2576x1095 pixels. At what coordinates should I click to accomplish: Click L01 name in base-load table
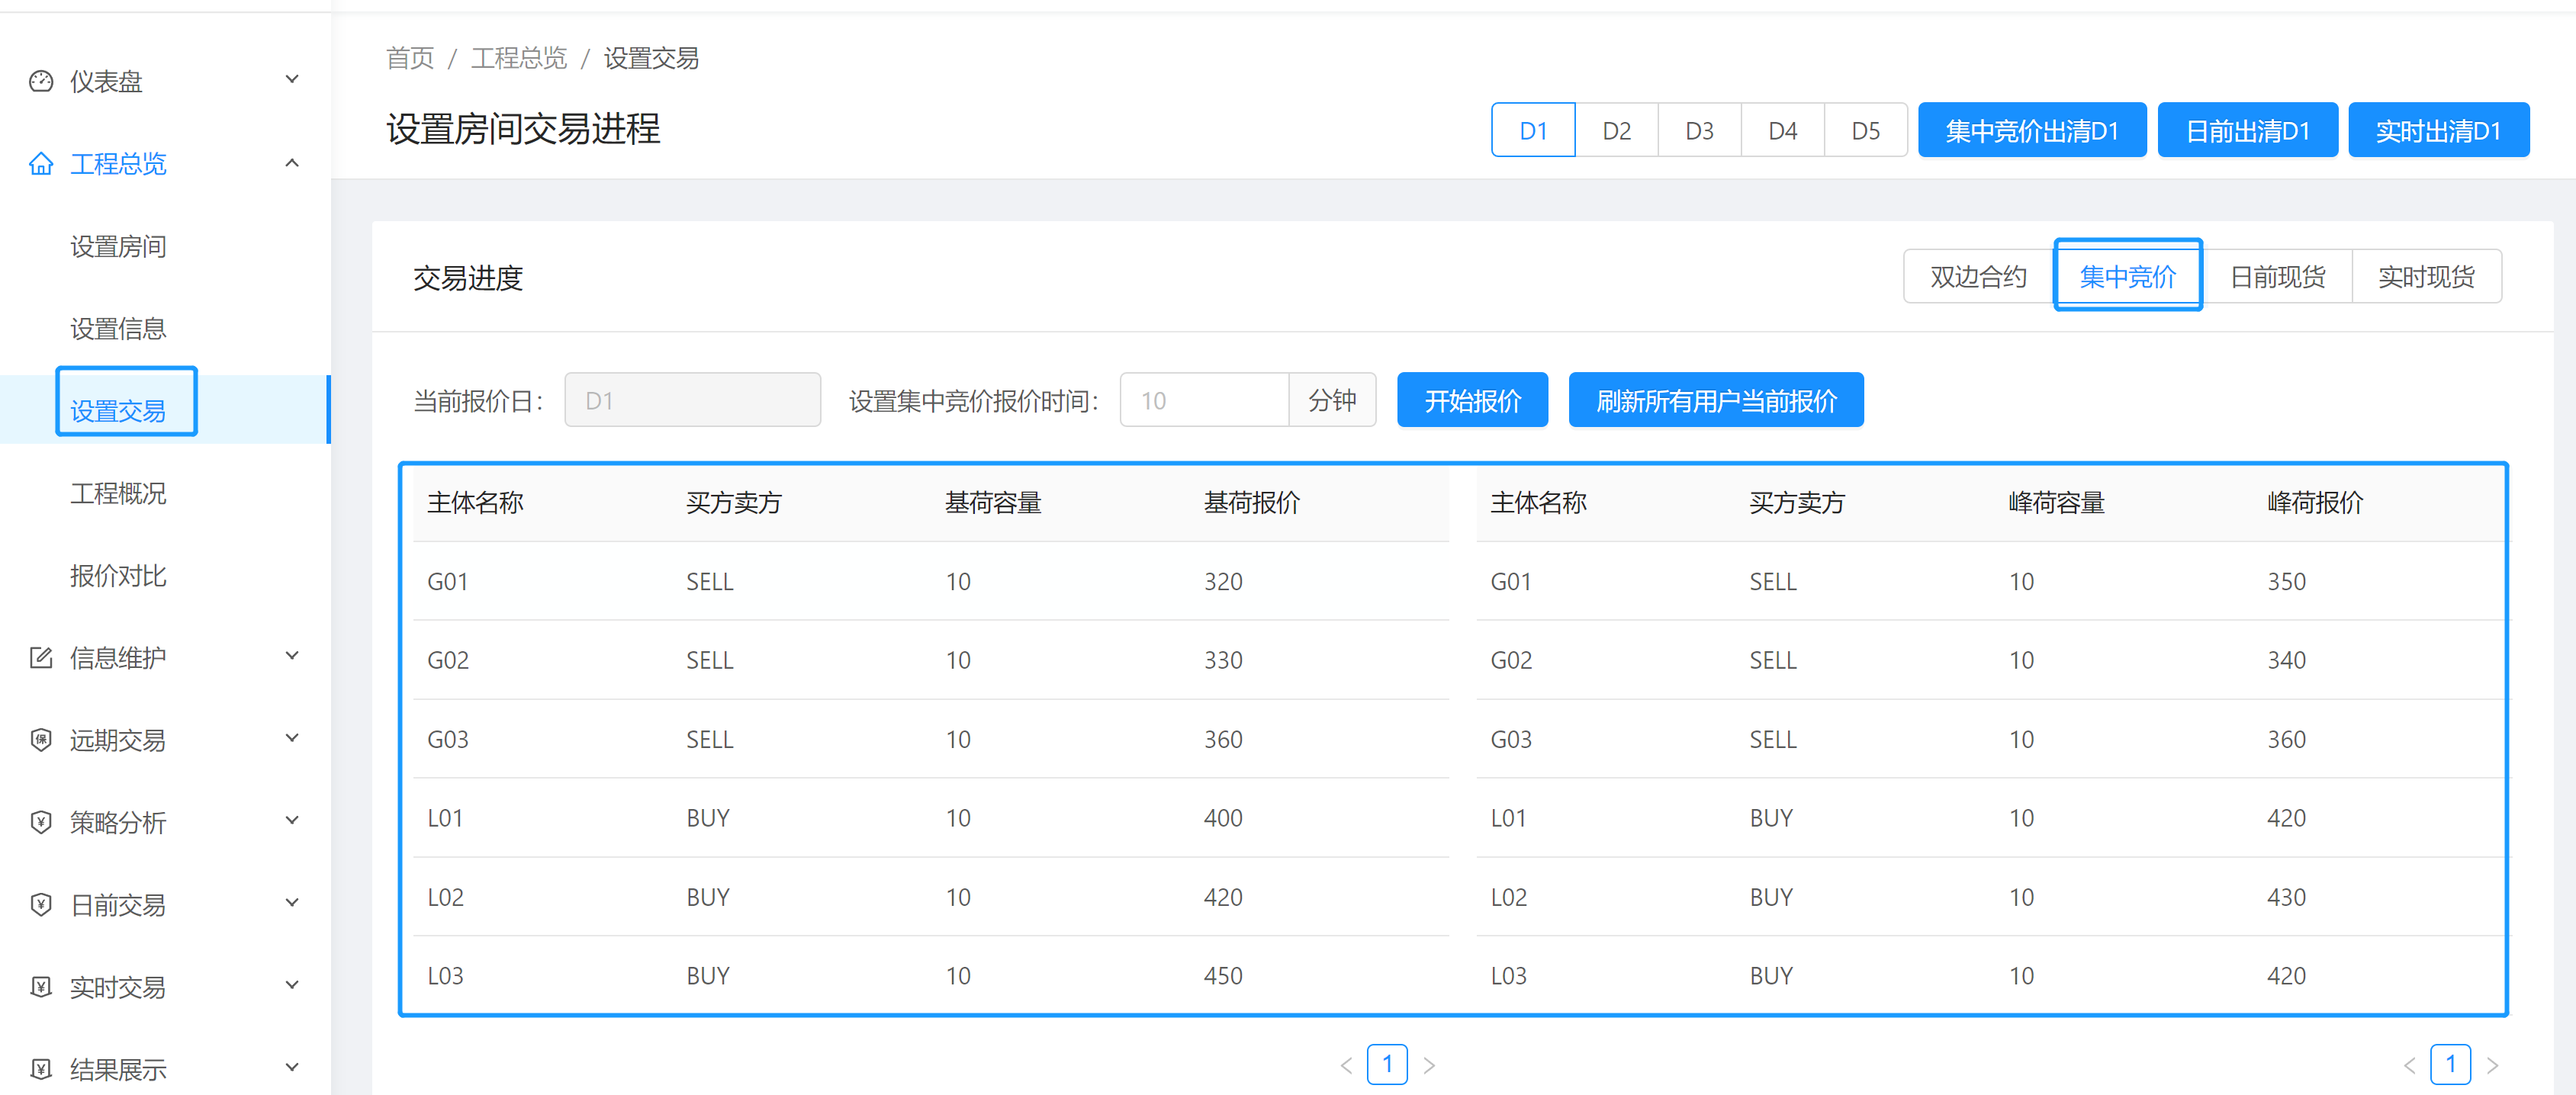point(445,818)
